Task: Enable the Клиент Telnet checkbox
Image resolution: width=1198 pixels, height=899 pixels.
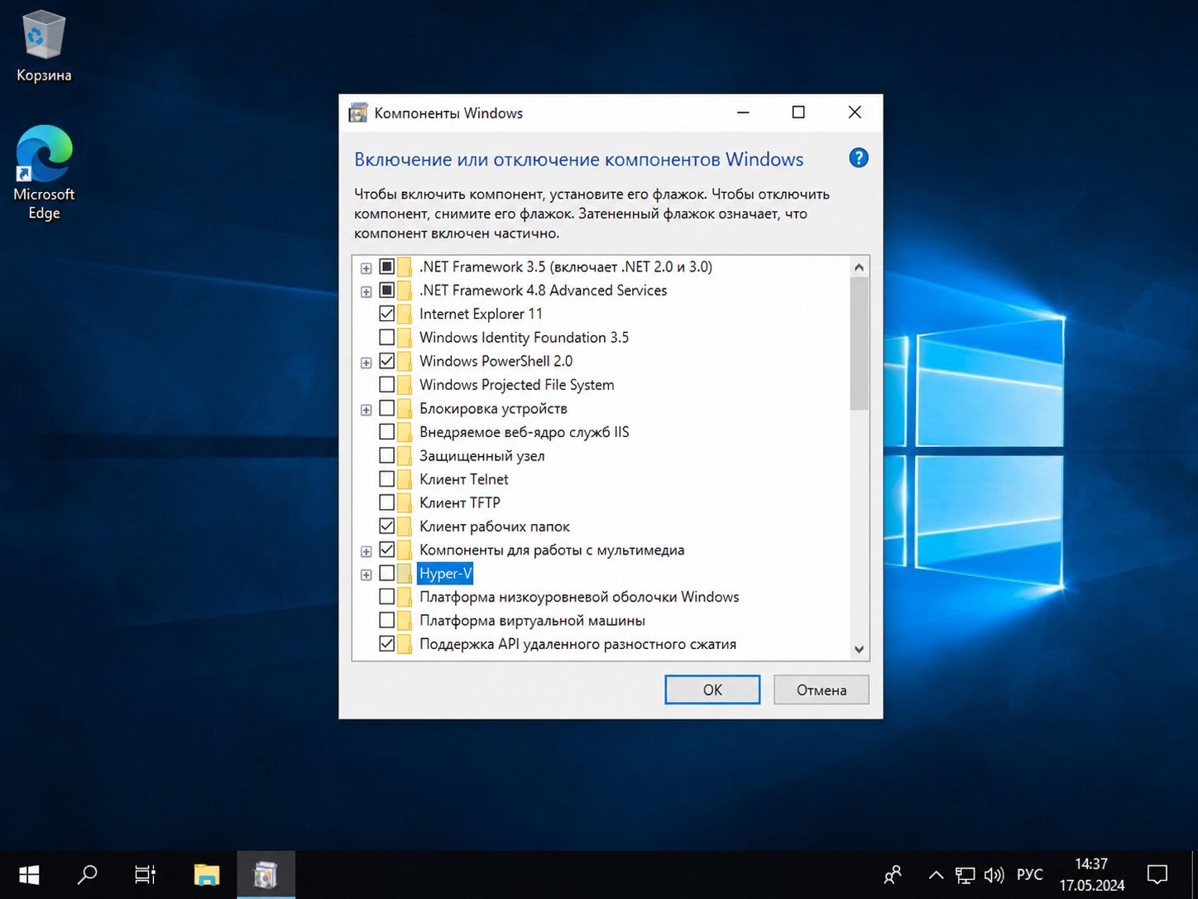Action: pos(386,479)
